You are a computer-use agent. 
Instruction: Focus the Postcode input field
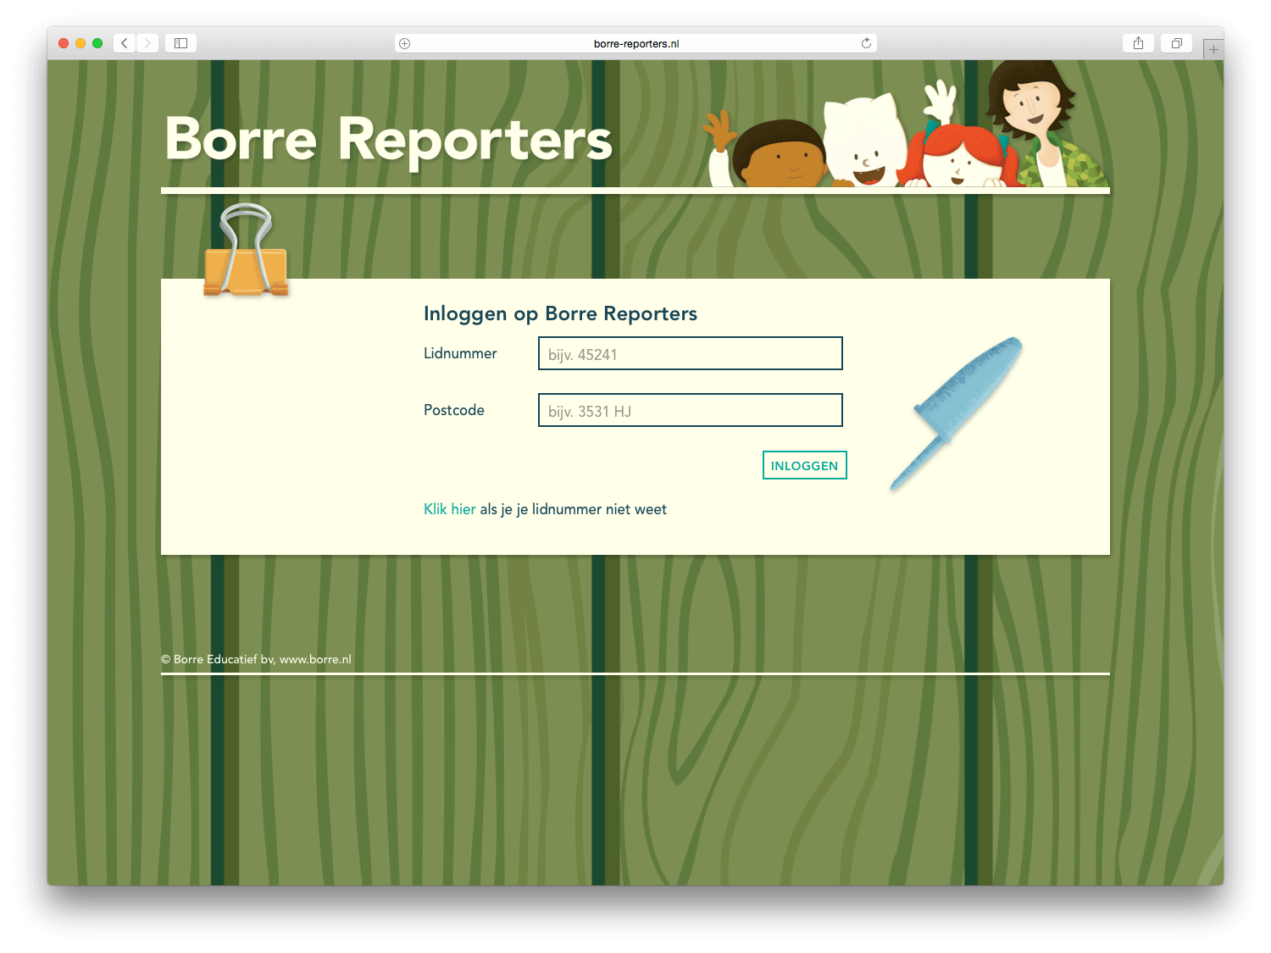(x=691, y=410)
